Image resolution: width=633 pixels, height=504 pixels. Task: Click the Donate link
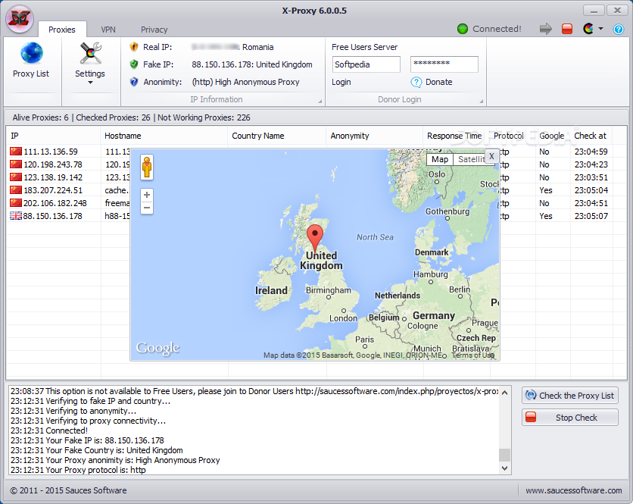point(439,82)
